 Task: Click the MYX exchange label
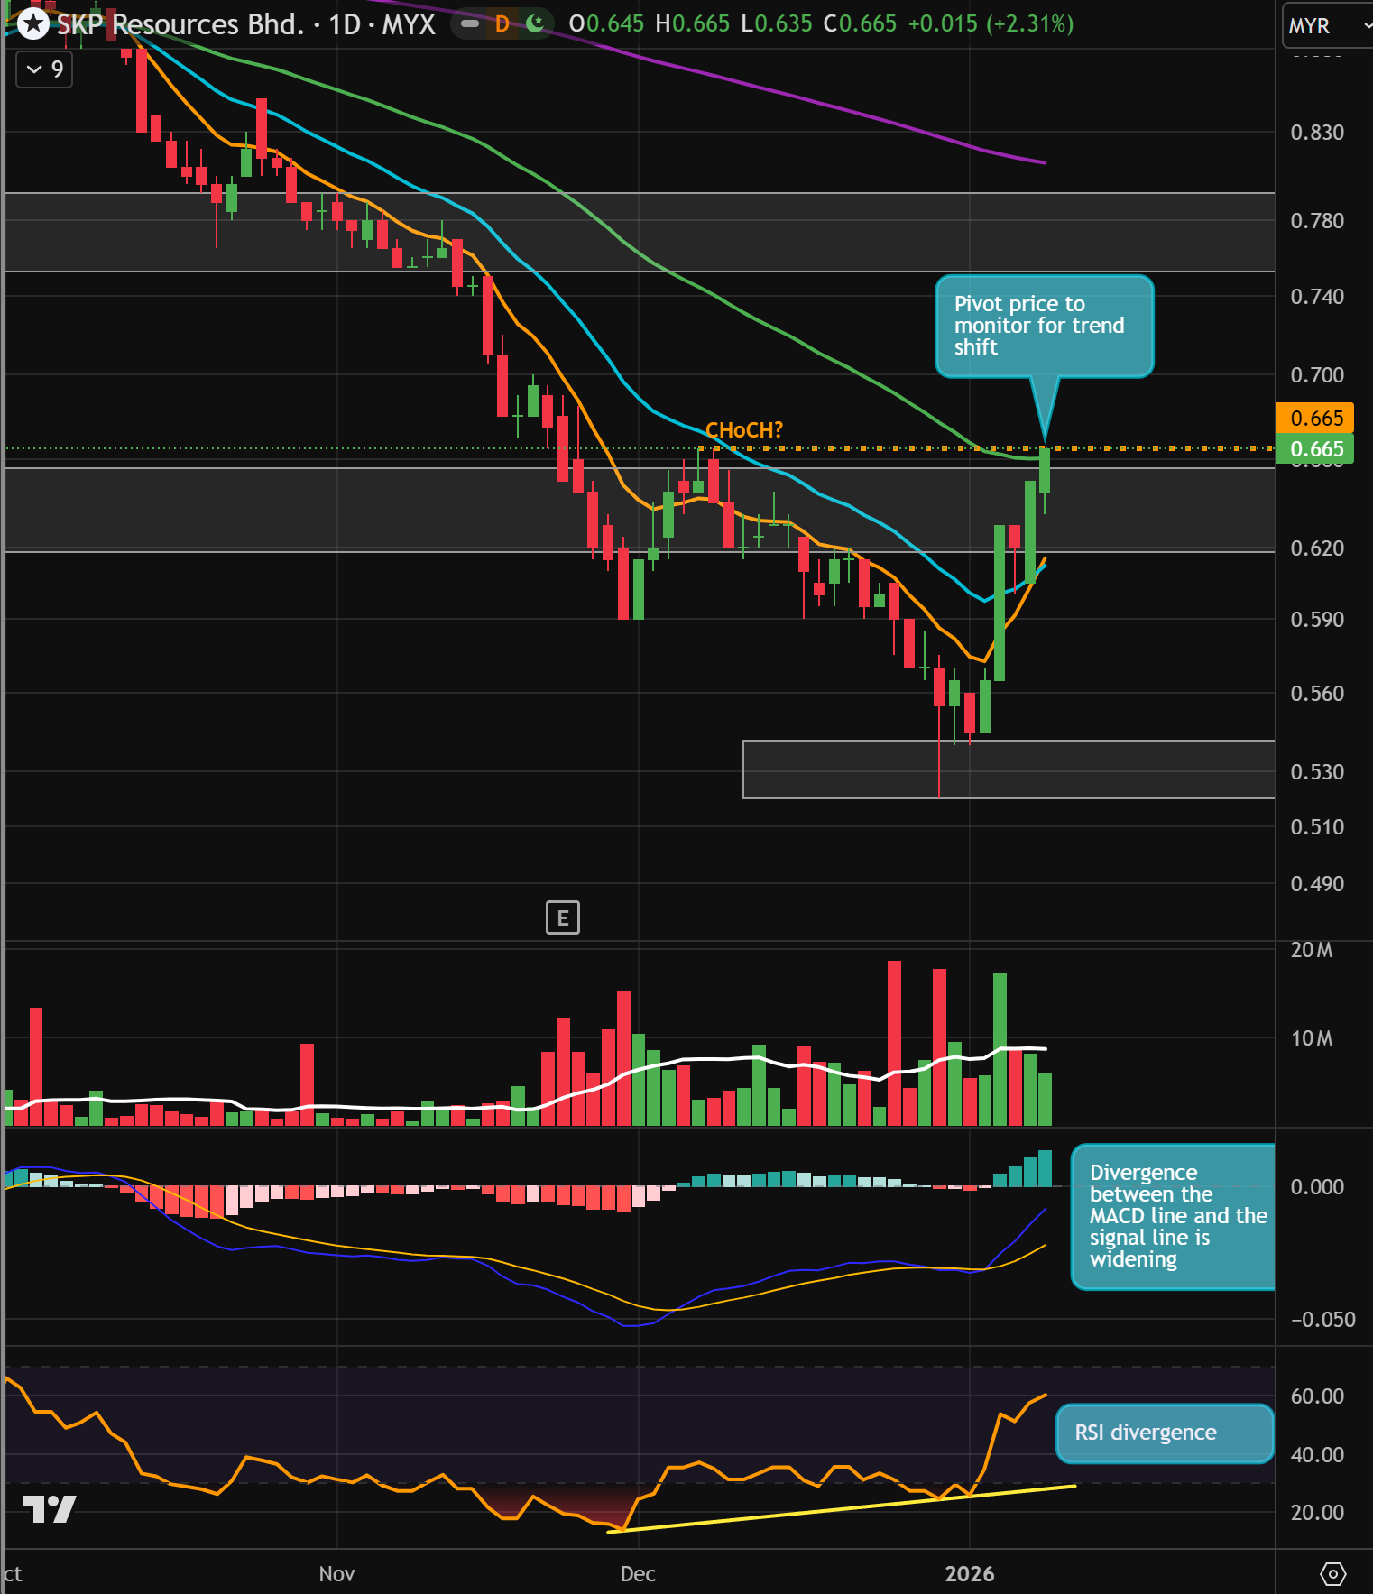click(409, 24)
